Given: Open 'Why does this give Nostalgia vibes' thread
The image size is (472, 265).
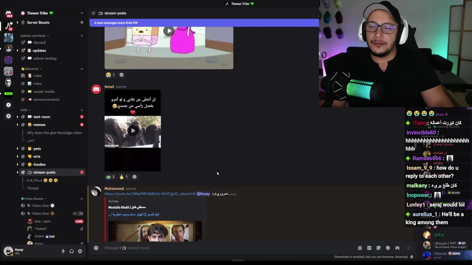Looking at the screenshot, I should point(54,133).
